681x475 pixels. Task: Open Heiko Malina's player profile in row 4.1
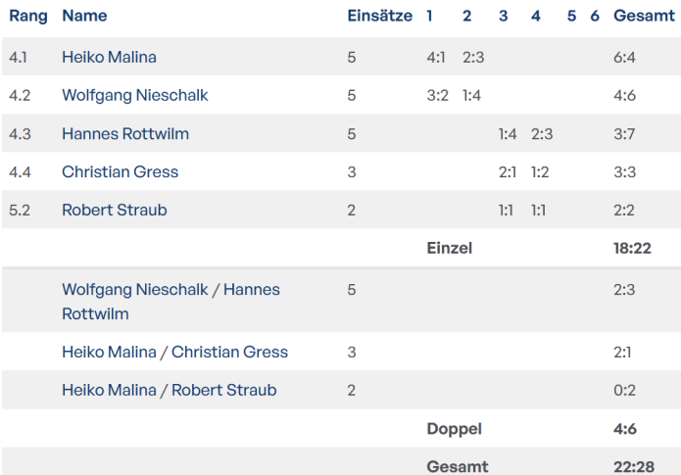coord(109,57)
